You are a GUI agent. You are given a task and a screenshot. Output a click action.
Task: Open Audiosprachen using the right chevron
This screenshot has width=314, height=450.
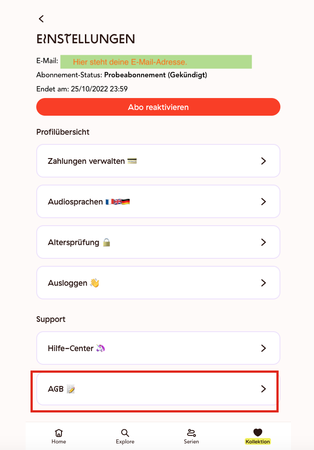(264, 202)
